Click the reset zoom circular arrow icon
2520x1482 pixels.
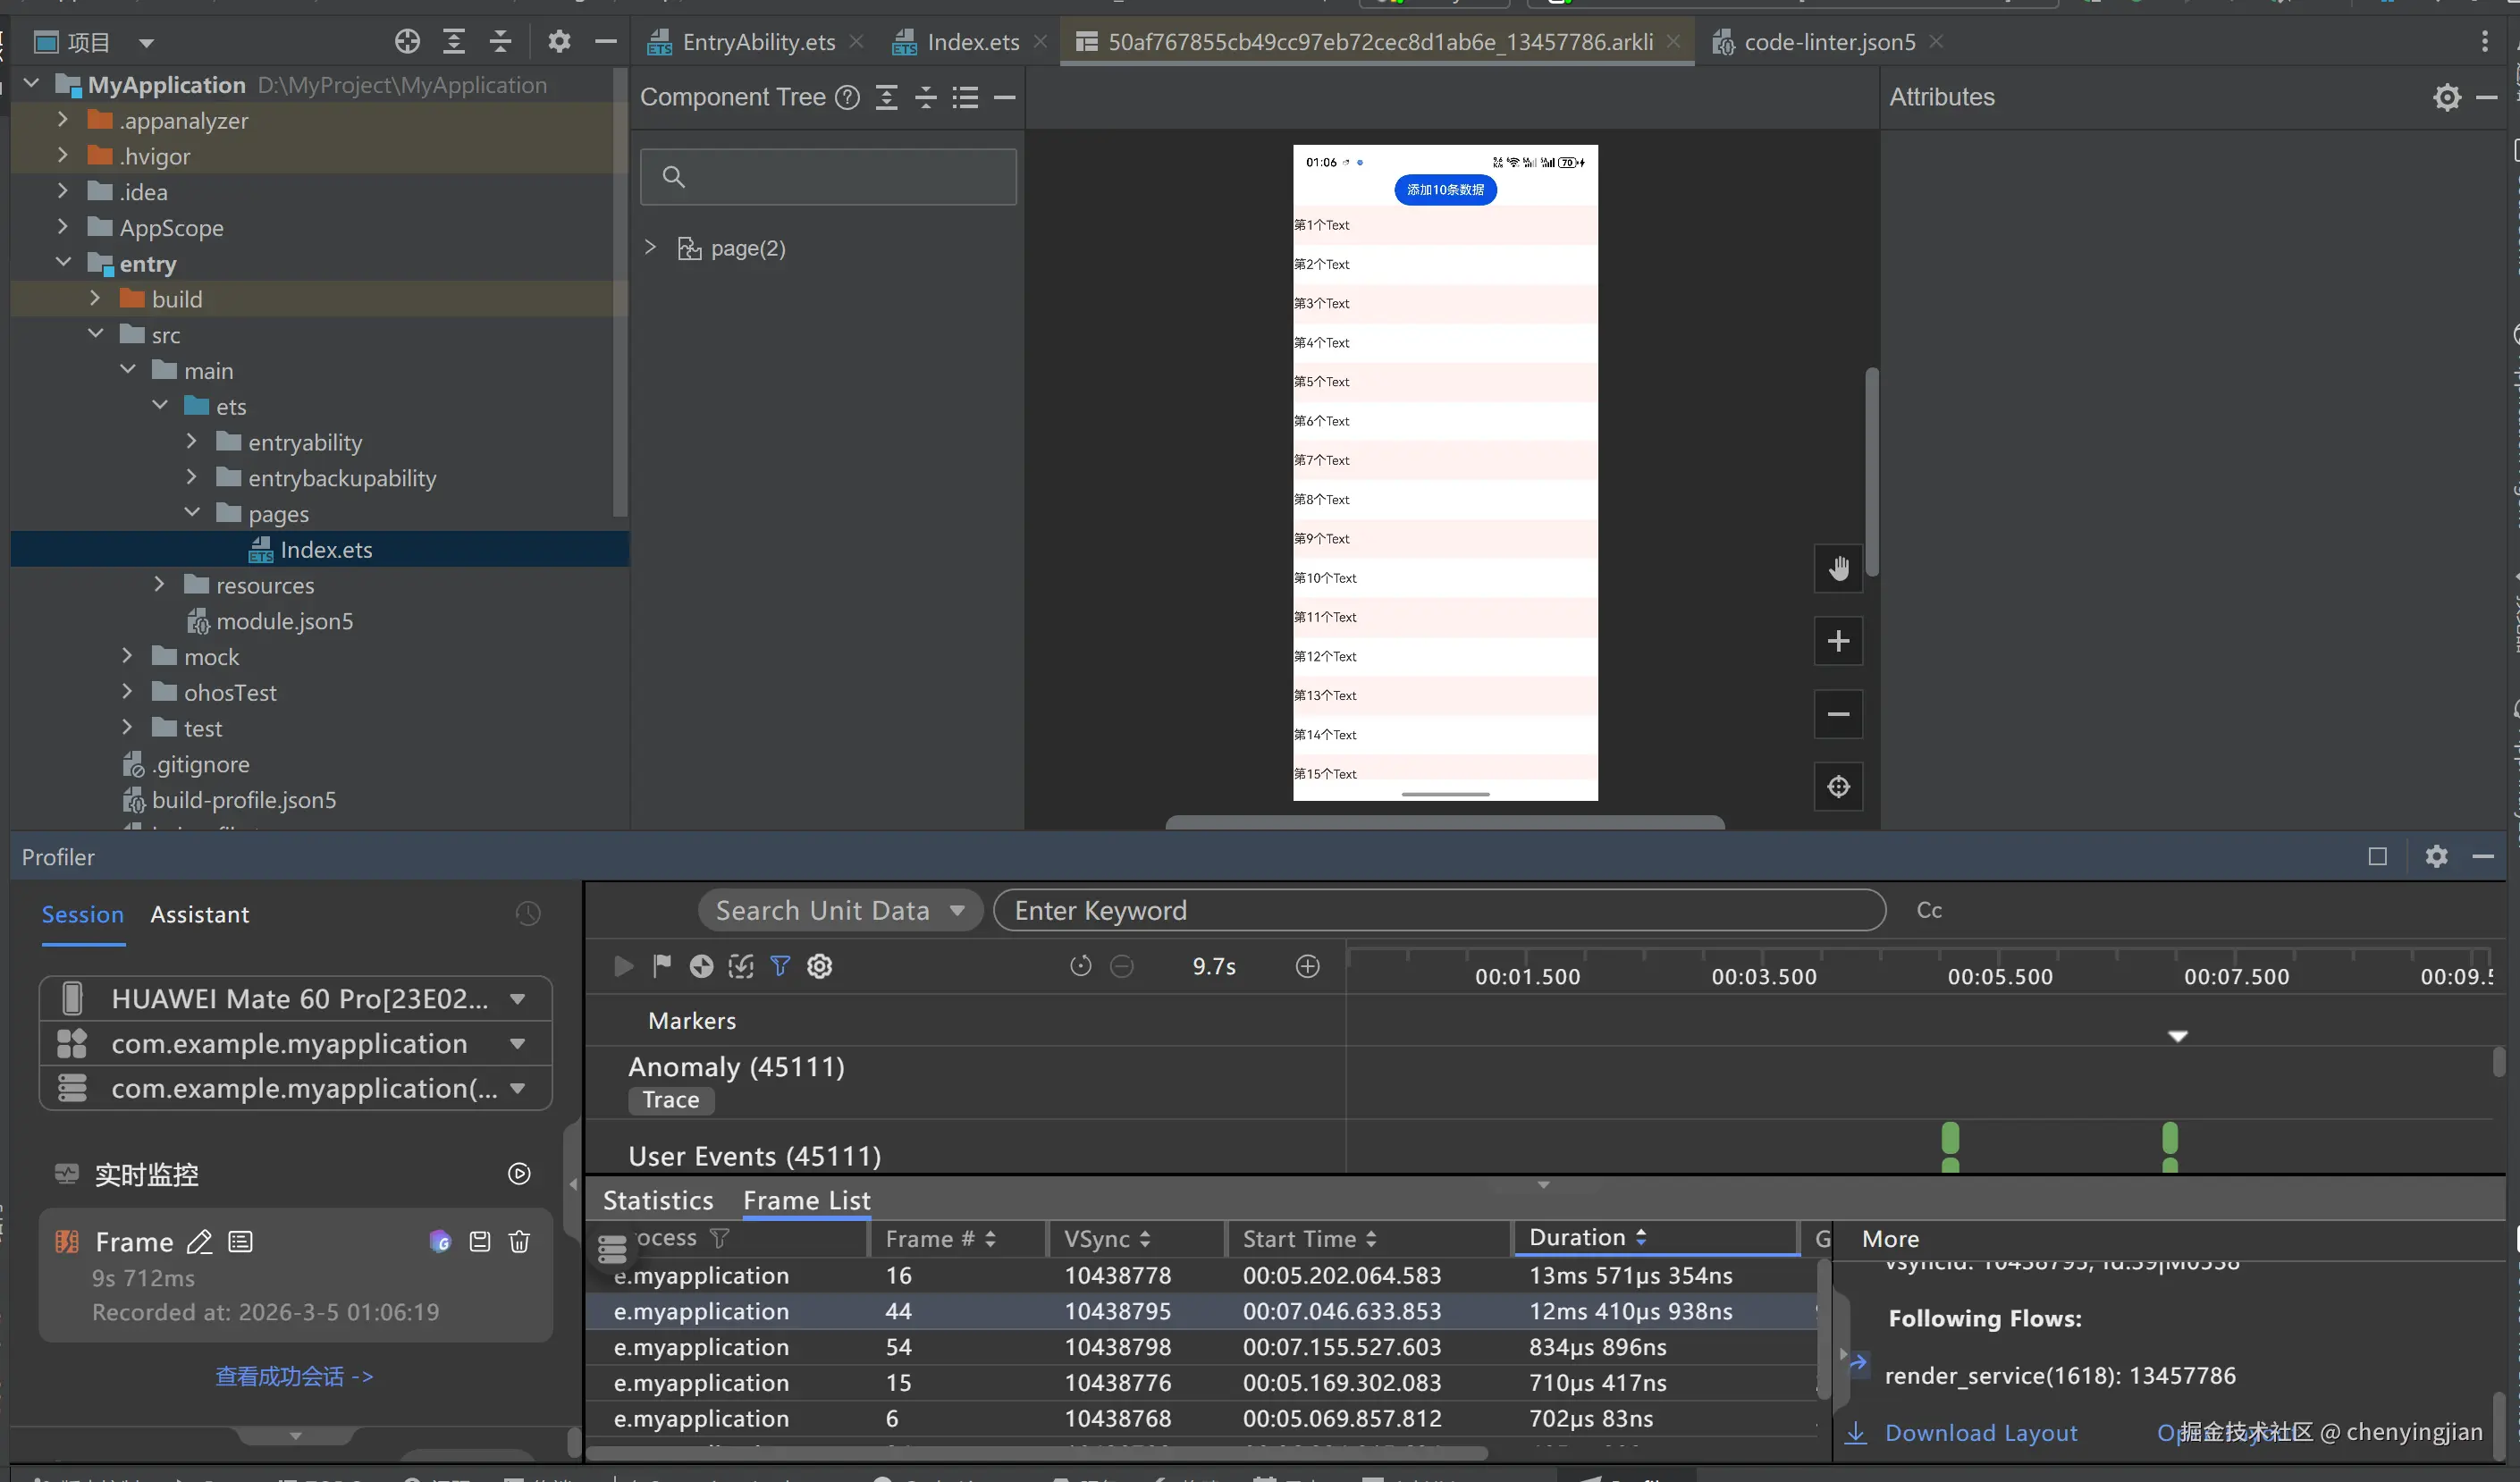pos(1080,966)
